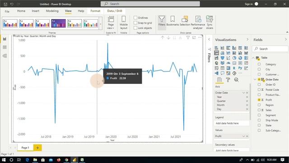Open the Format ribbon tab
289x163 pixels.
pos(95,11)
